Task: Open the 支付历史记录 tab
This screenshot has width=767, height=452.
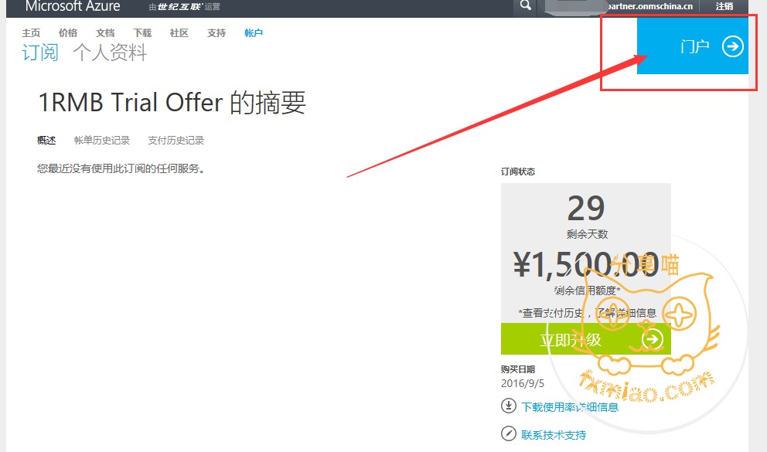Action: pyautogui.click(x=176, y=141)
